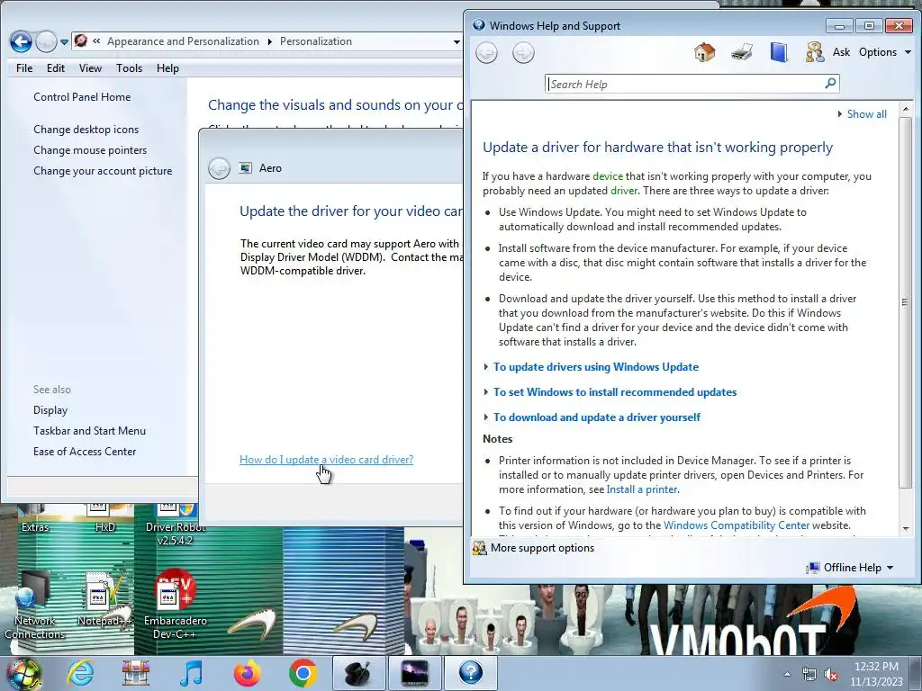Switch to Help and Support taskbar button
922x691 pixels.
coord(470,673)
